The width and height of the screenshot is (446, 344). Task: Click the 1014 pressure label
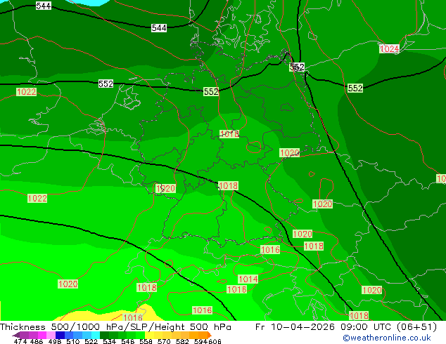[248, 279]
